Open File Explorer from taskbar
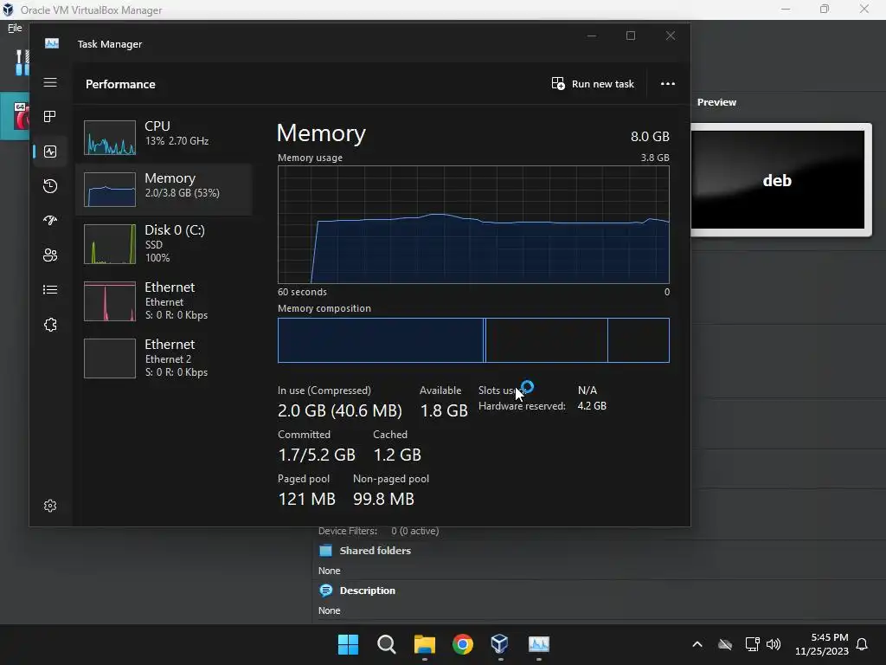This screenshot has width=886, height=665. tap(424, 644)
